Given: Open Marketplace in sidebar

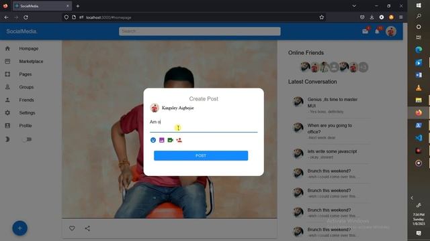Looking at the screenshot, I should (x=31, y=61).
